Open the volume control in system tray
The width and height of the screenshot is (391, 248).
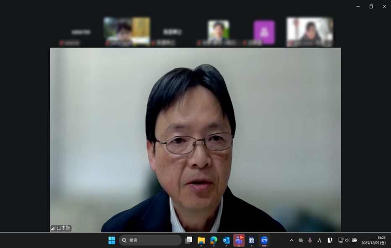(x=347, y=240)
